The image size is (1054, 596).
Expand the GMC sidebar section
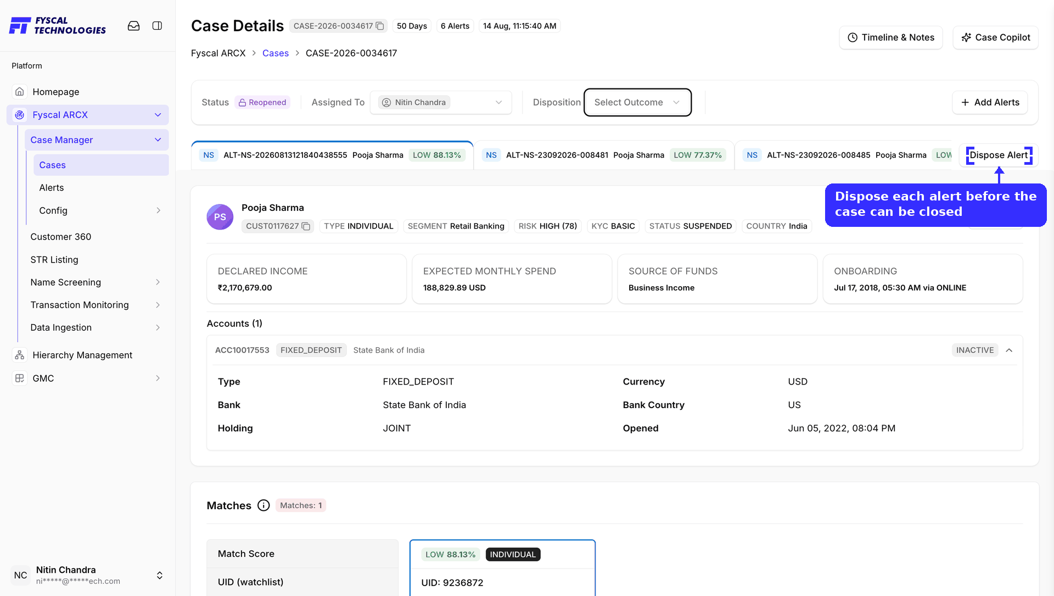click(x=158, y=378)
